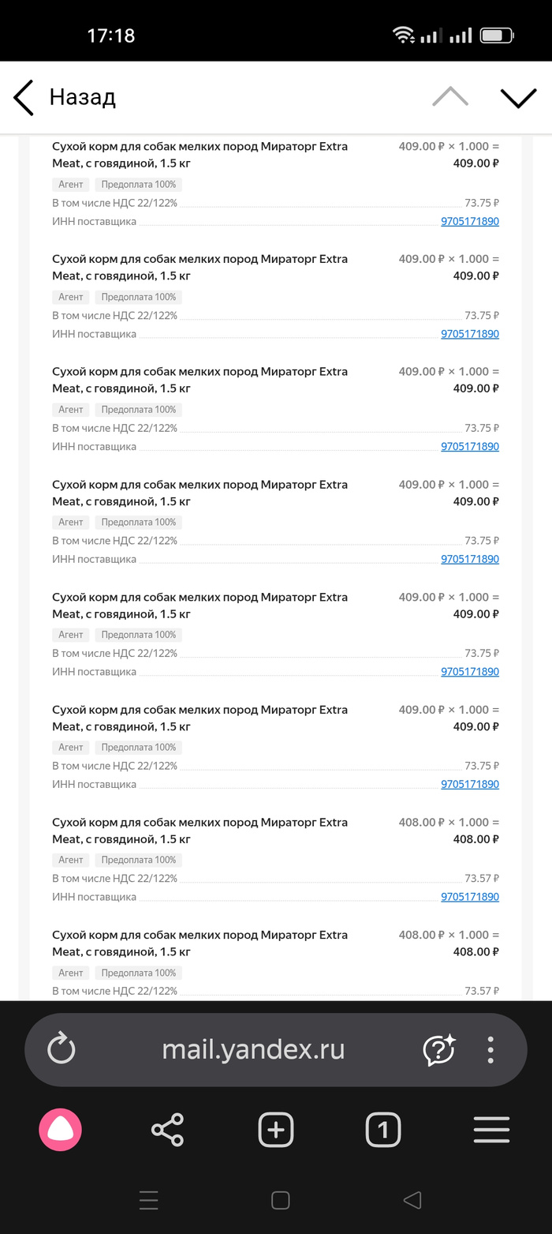Tap mail.yandex.ru address field
This screenshot has height=1234, width=552.
click(252, 1049)
